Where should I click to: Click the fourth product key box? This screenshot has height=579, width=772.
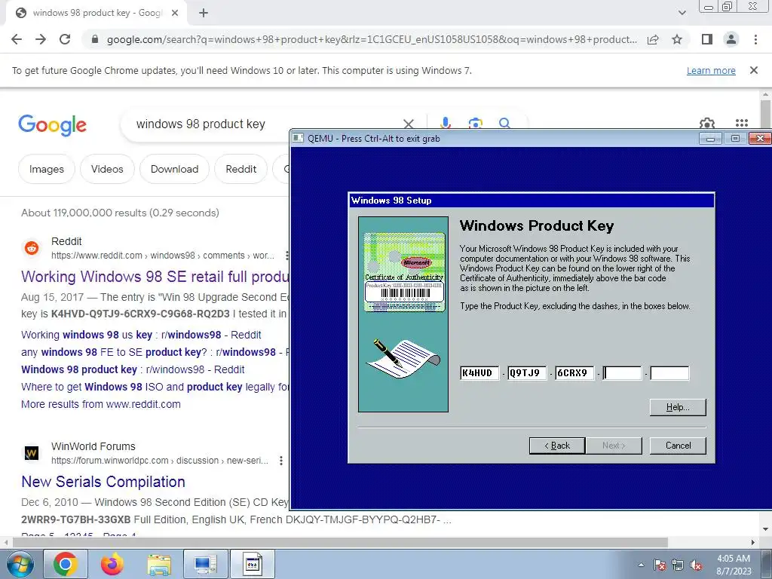coord(622,373)
